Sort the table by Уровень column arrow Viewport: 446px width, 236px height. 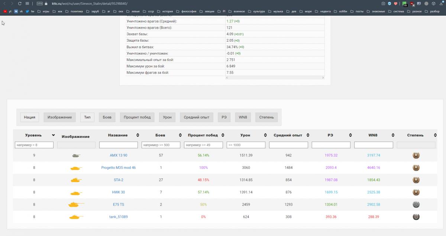click(54, 135)
